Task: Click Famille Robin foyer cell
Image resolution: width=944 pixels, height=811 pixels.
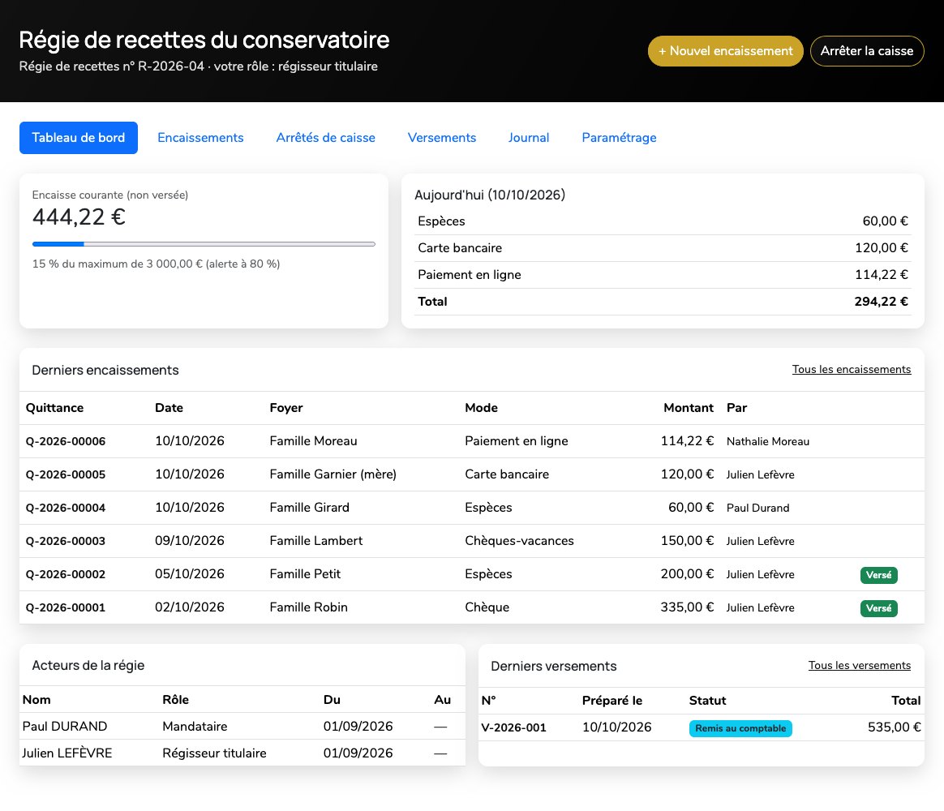Action: 309,607
